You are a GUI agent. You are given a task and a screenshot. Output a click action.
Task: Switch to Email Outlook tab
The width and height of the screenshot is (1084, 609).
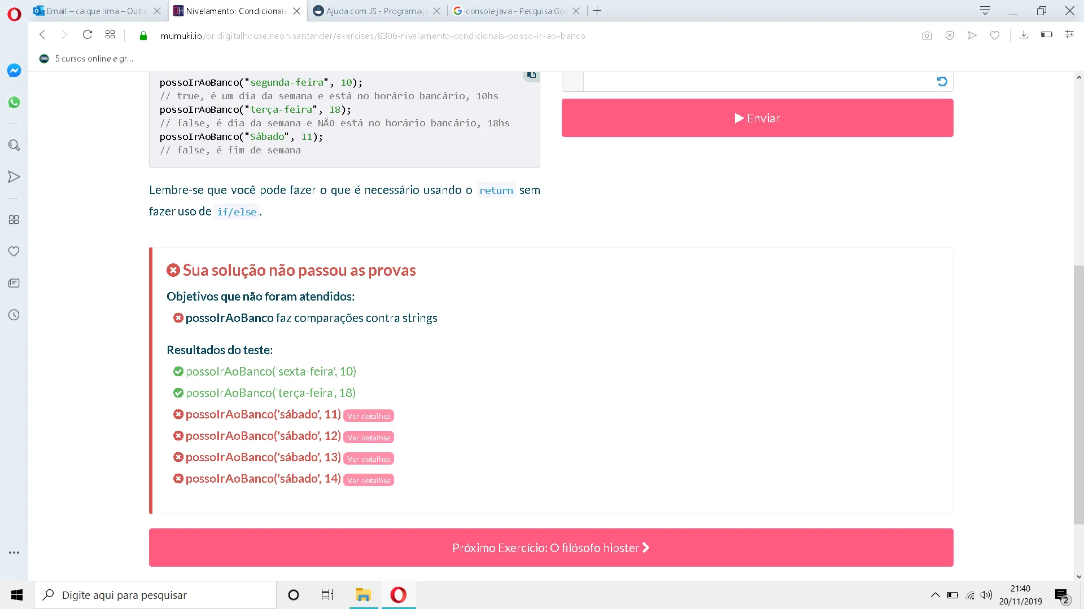pyautogui.click(x=96, y=11)
